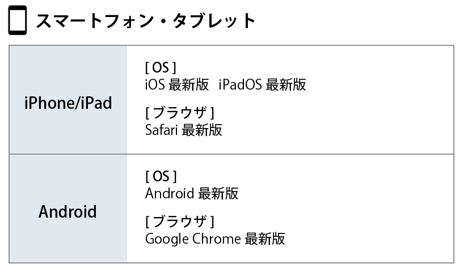Image resolution: width=472 pixels, height=272 pixels.
Task: Click the iPhone/iPad row header cell
Action: pyautogui.click(x=68, y=100)
